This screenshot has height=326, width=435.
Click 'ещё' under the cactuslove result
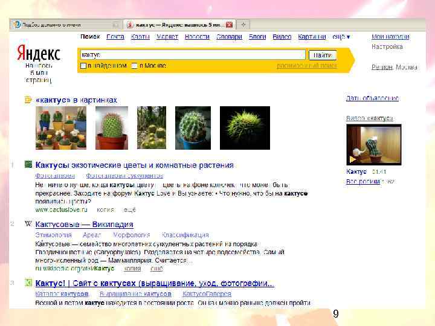(129, 210)
